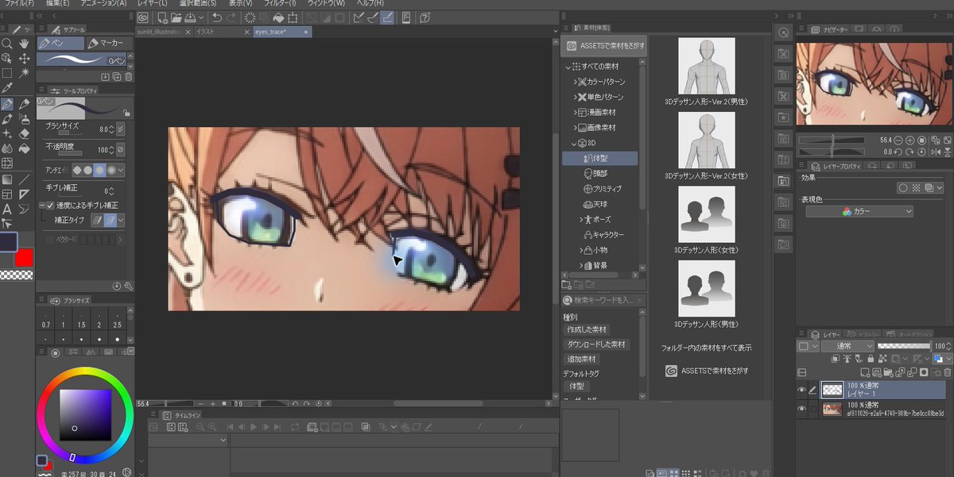
Task: Select the Eraser tool
Action: coord(24,133)
